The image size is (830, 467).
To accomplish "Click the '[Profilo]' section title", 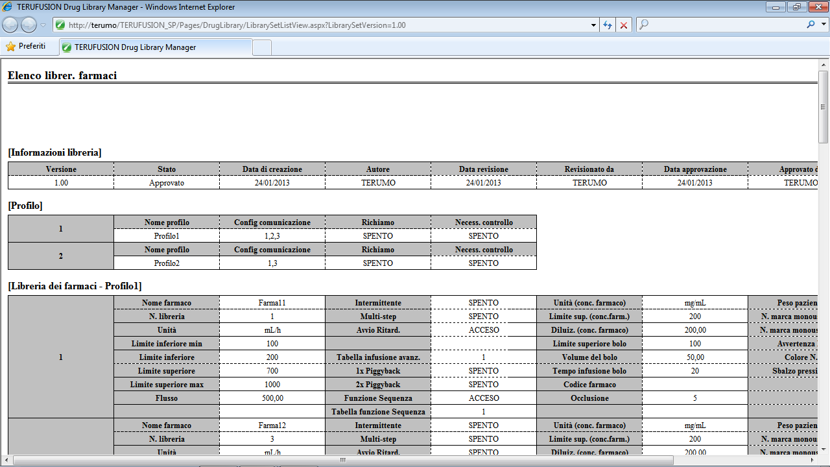I will click(25, 206).
